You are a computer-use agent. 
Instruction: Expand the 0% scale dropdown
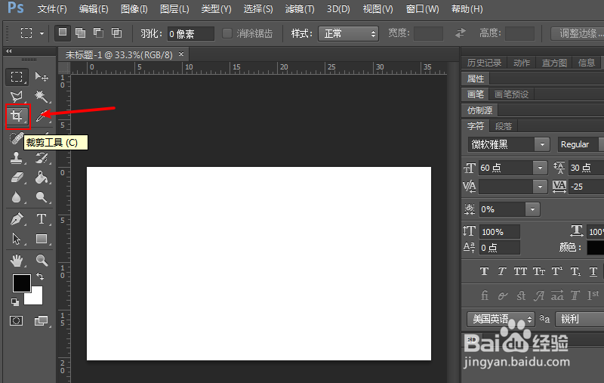tap(532, 209)
